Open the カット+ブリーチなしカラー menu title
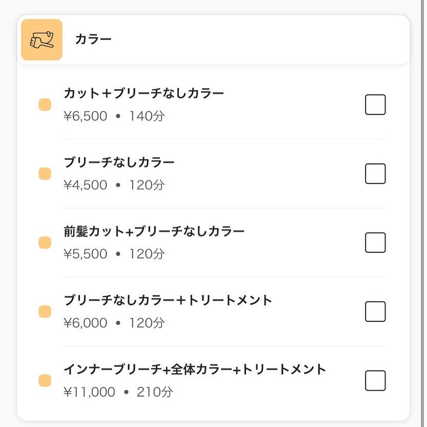This screenshot has width=427, height=427. 144,94
